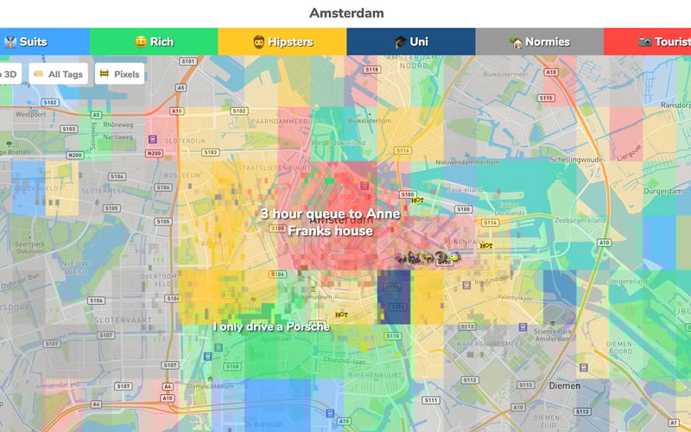The image size is (691, 432).
Task: Click the museum icon above Rijksmuseum label
Action: pos(314,289)
